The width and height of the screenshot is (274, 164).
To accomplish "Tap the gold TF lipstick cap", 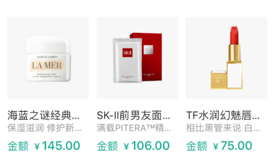I will pos(218,80).
